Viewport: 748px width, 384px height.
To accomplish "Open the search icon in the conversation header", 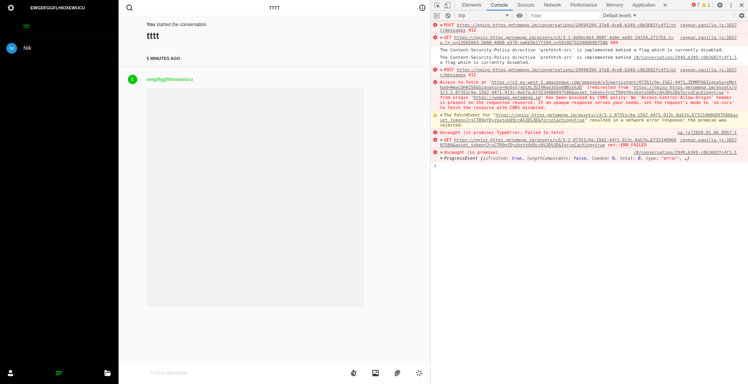I will point(129,7).
